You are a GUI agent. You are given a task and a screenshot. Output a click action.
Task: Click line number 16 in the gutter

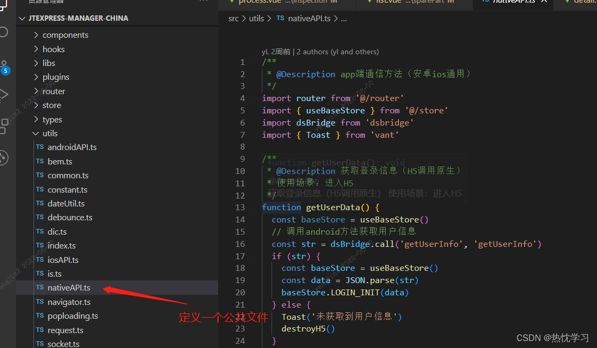[241, 244]
